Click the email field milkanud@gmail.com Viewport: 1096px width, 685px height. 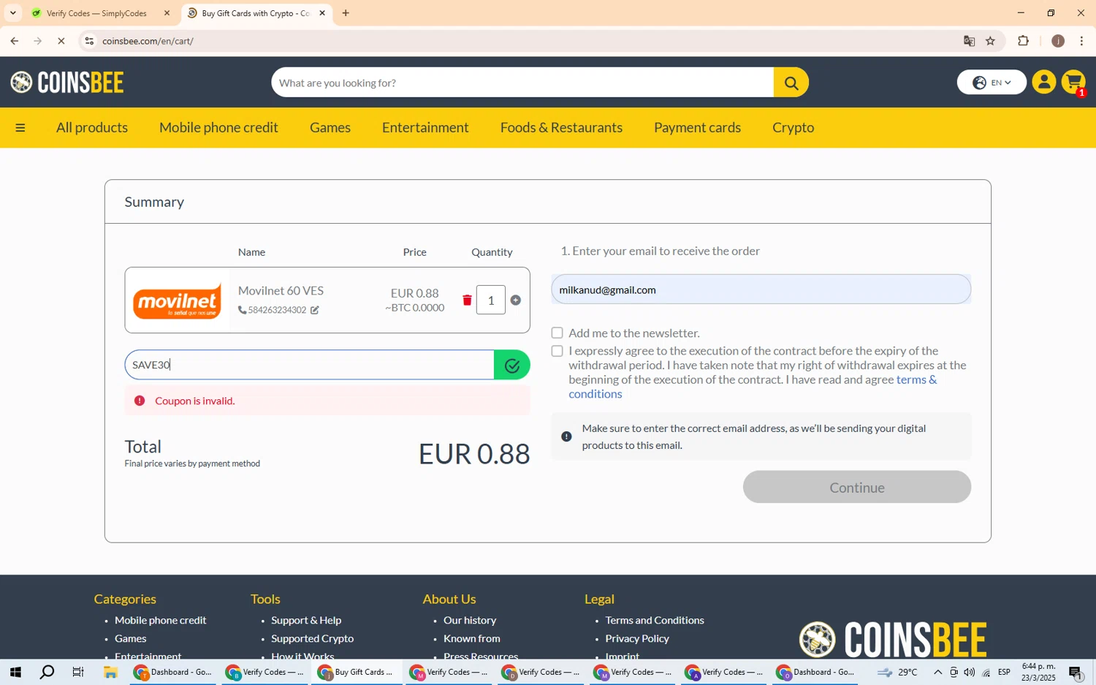(761, 289)
